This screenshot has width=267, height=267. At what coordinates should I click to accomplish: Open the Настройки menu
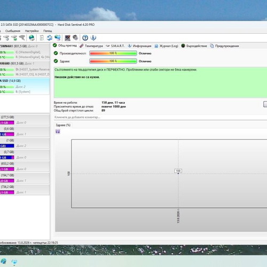[32, 31]
